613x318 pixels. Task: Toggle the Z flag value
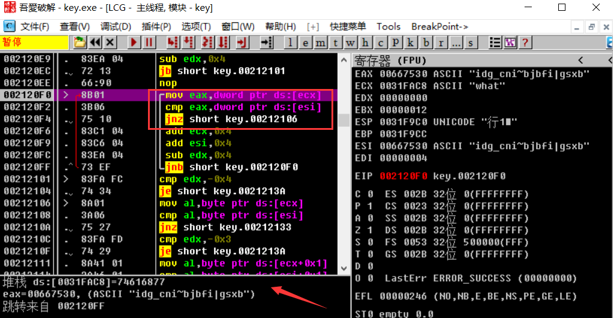pos(370,230)
